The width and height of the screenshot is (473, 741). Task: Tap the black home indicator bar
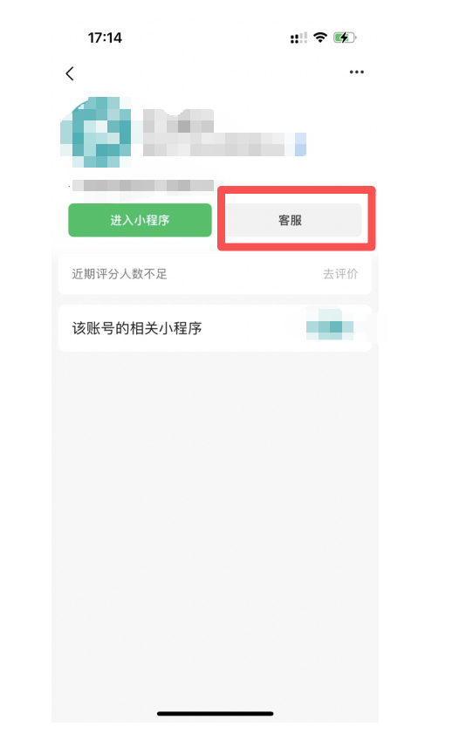[215, 714]
